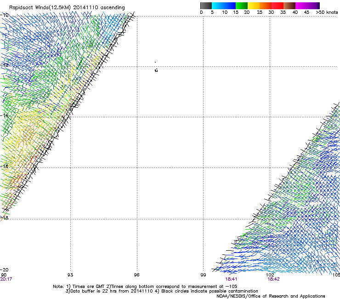Viewport: 340px width, 299px height.
Task: Select the -16 latitude axis label
Action: tap(4, 167)
